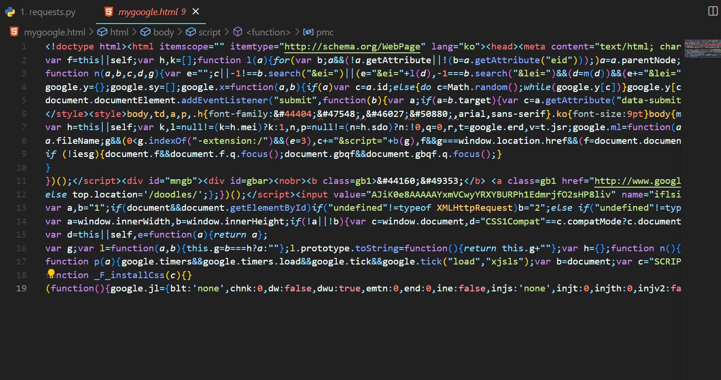Click the "AJiK0e8AAAAAYxmVCwyYRXYBURPh1EdmrjfO2sHP8liv" value string

490,195
